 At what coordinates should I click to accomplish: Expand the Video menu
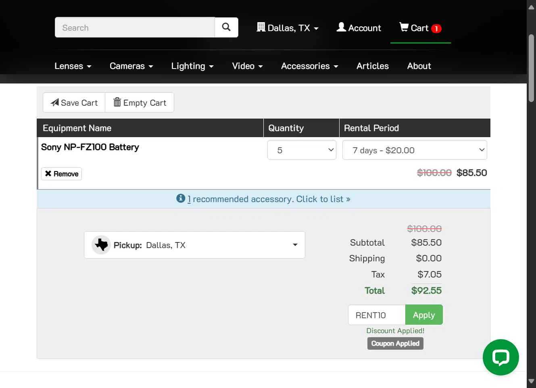point(247,66)
